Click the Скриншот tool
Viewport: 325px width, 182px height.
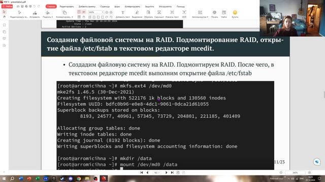pos(159,14)
